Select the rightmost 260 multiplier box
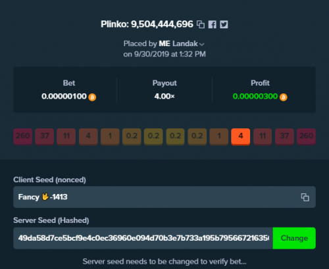The image size is (329, 269). pyautogui.click(x=306, y=136)
